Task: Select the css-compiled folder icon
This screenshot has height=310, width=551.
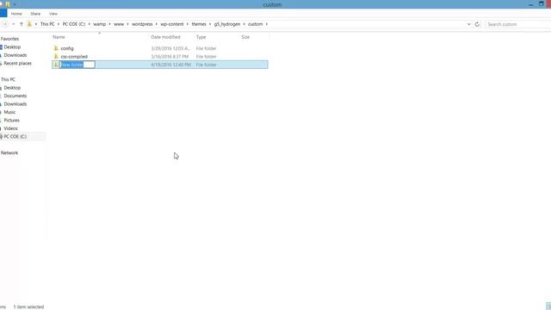Action: click(56, 56)
